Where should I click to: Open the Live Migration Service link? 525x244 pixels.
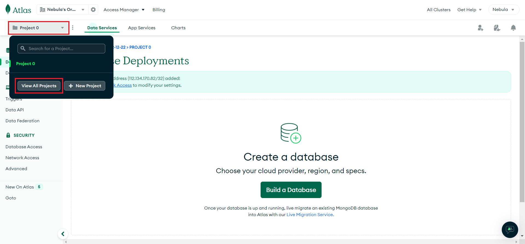pyautogui.click(x=310, y=214)
